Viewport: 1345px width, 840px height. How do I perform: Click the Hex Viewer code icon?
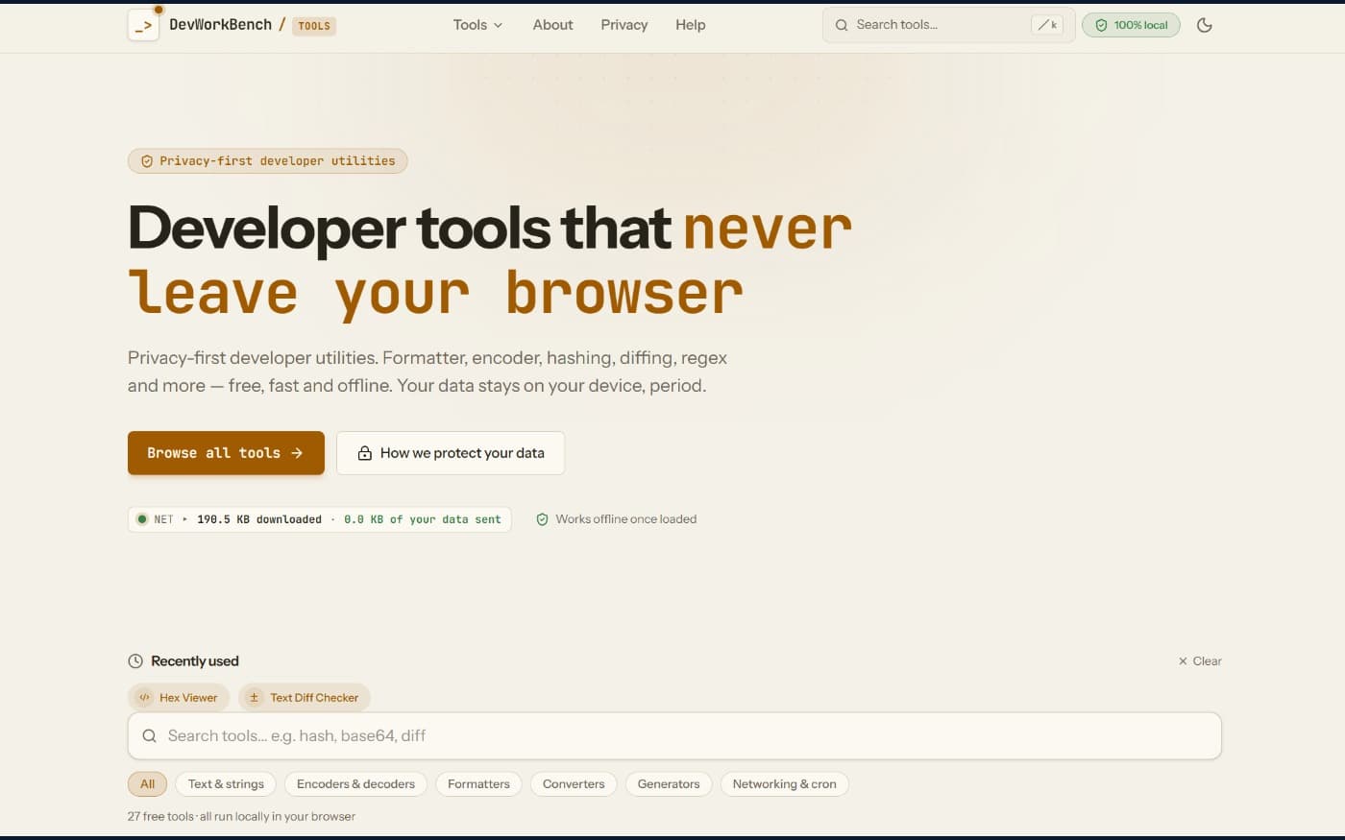pos(145,698)
